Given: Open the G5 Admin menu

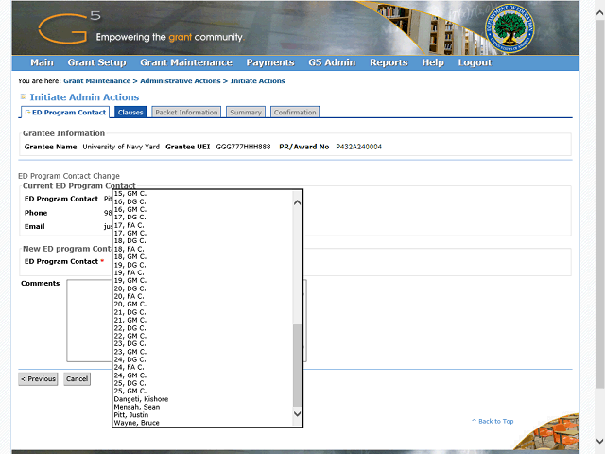Looking at the screenshot, I should point(332,62).
